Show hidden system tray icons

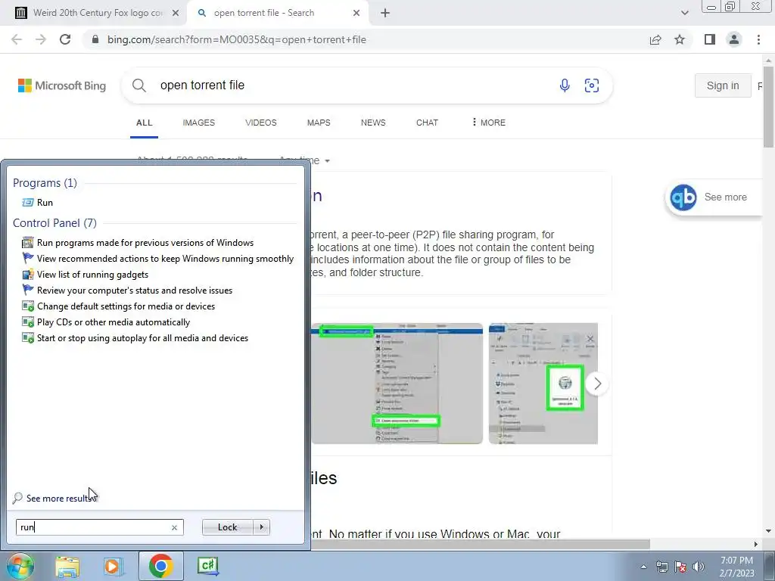tap(643, 567)
